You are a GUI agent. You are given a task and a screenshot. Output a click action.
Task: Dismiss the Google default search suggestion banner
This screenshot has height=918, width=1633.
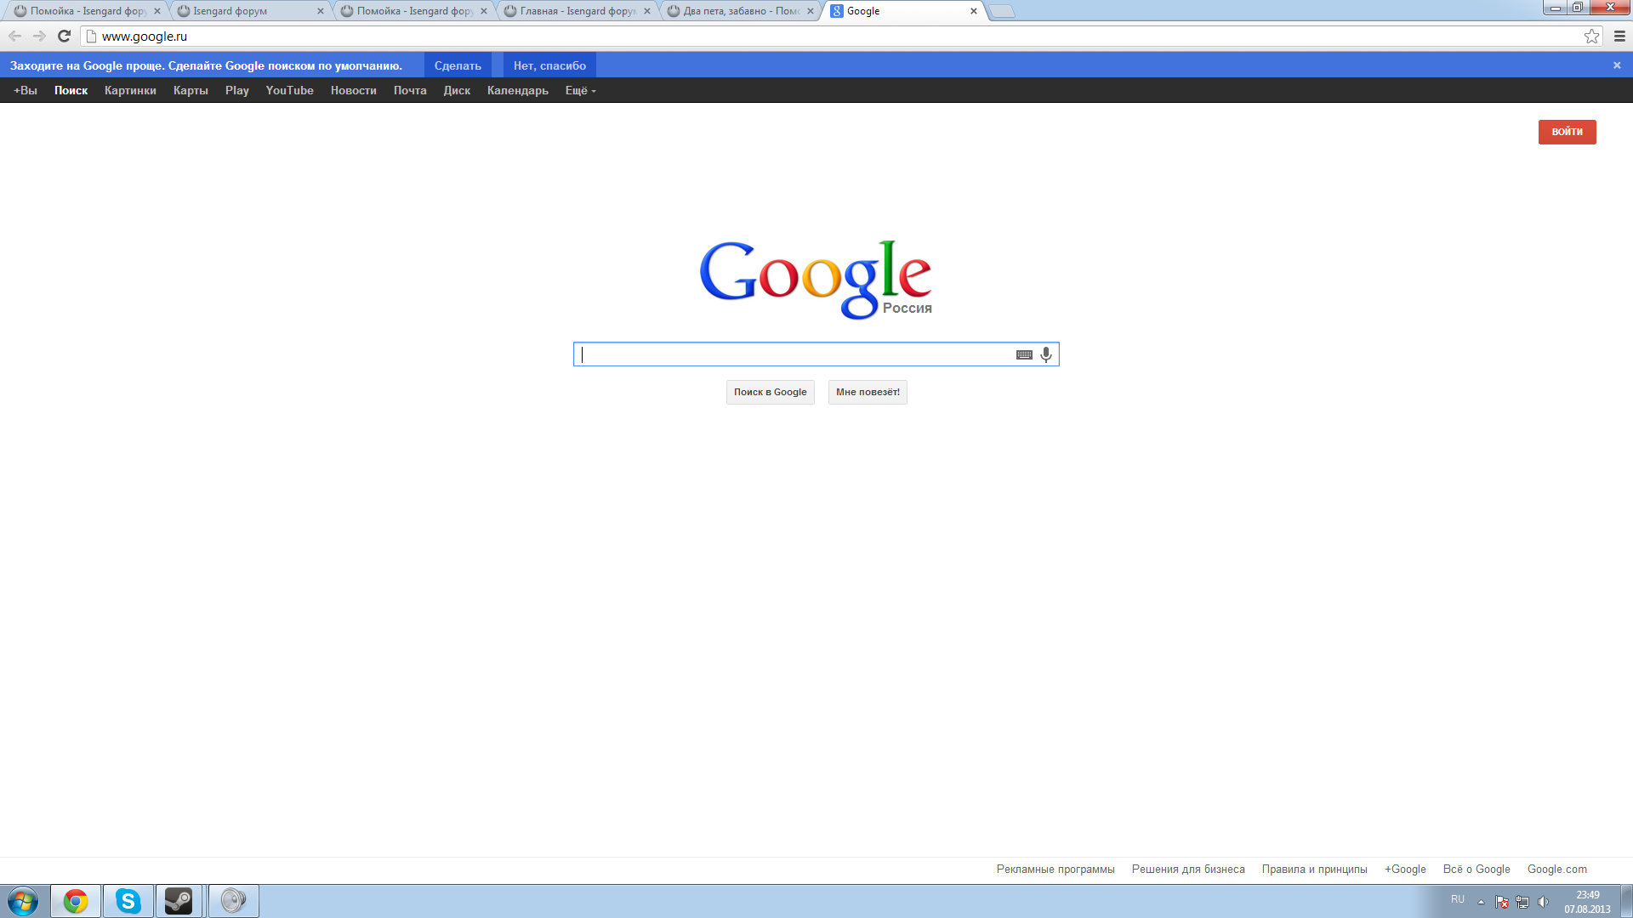click(x=549, y=65)
